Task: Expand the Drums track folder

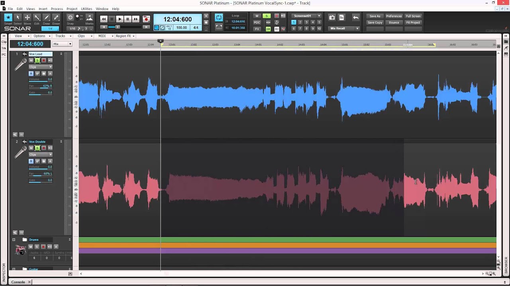Action: [x=14, y=240]
